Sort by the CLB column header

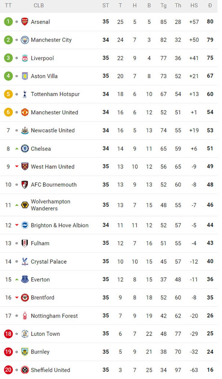[38, 5]
